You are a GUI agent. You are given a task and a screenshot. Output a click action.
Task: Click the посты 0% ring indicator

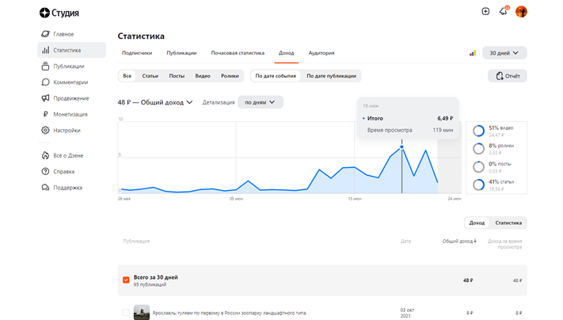(x=478, y=166)
